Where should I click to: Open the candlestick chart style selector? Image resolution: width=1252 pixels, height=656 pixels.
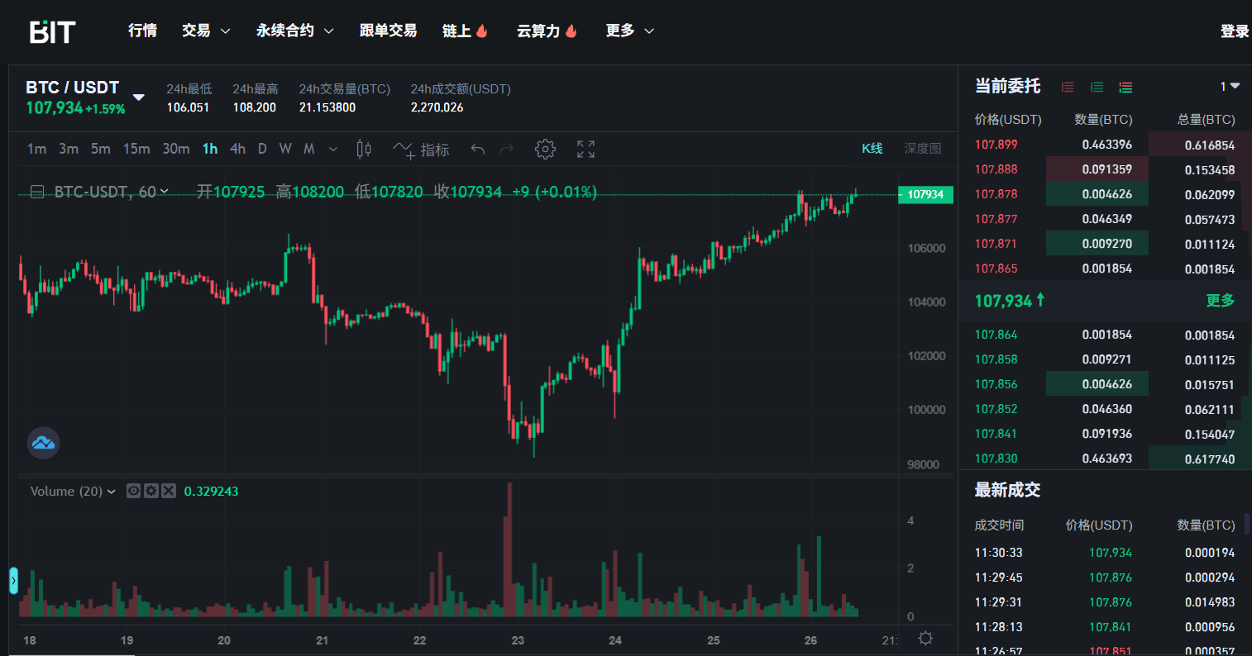click(x=363, y=149)
